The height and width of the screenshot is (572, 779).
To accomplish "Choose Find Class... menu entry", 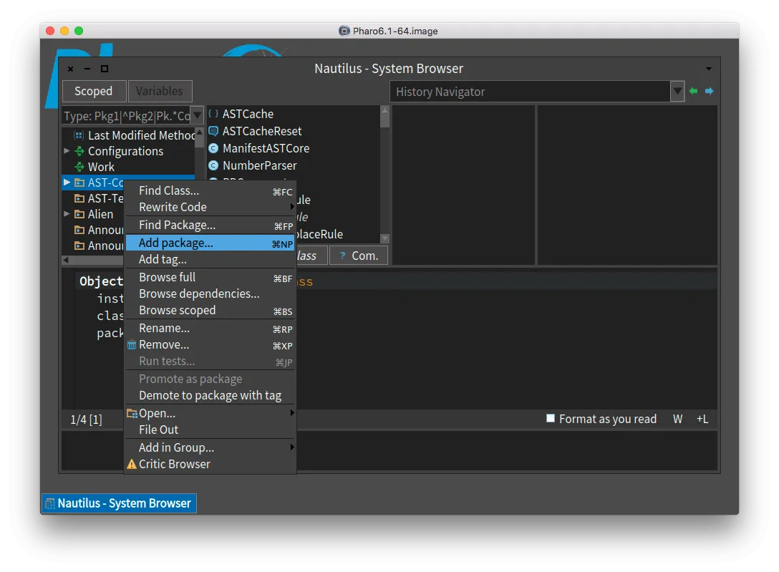I will (x=211, y=190).
